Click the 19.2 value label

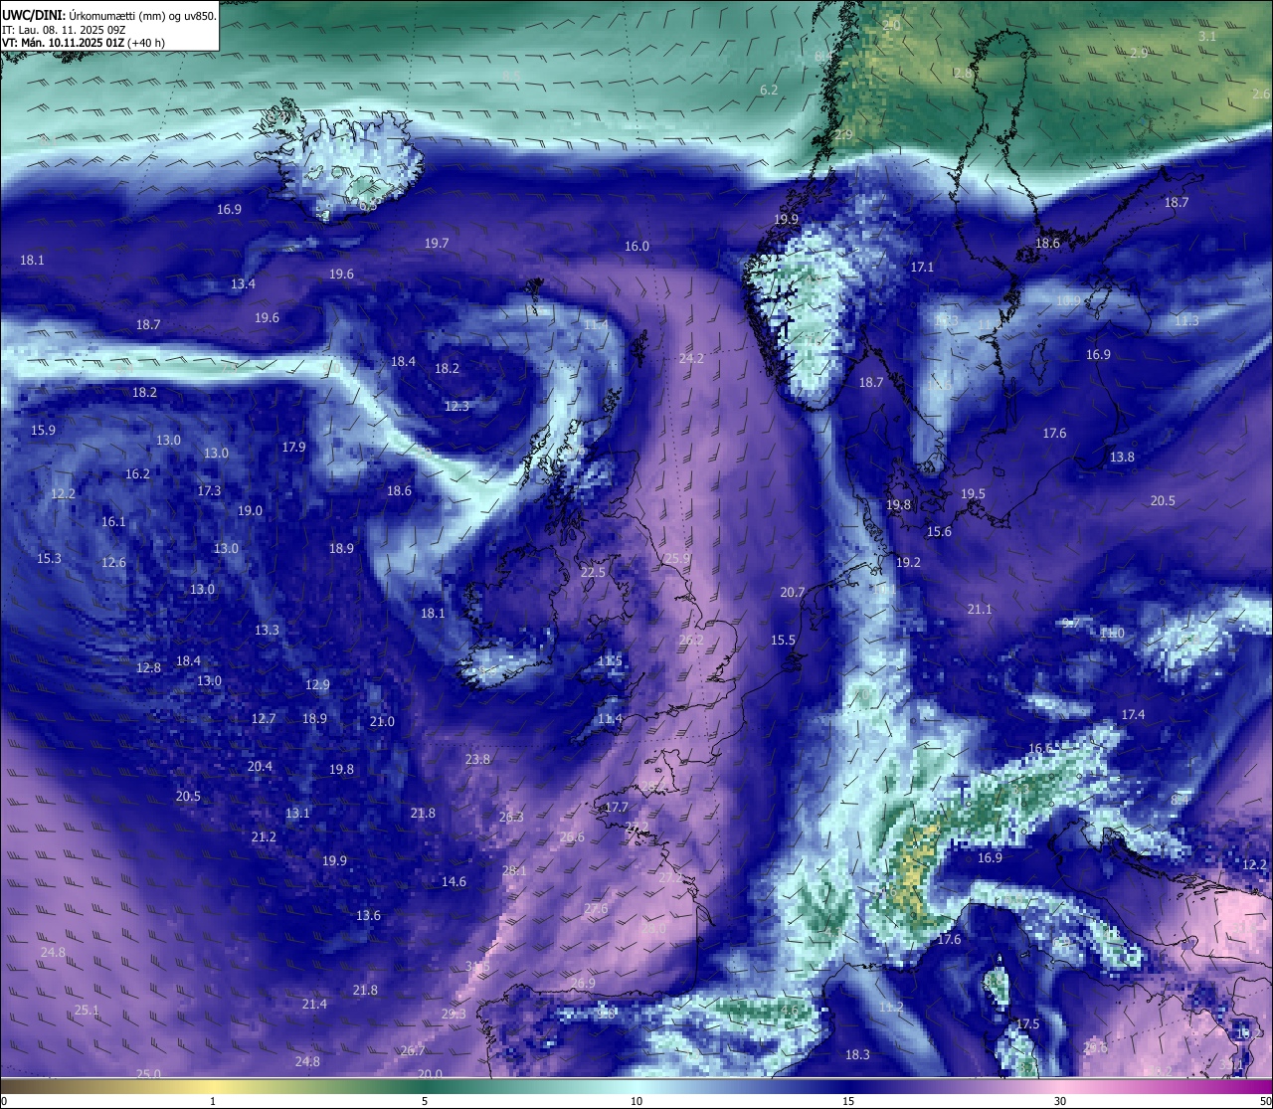pos(908,562)
